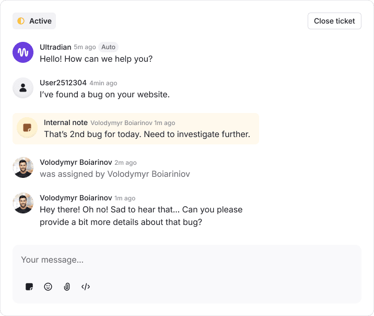Viewport: 374px width, 316px height.
Task: Click Volodymyr Boiarinov name on latest reply
Action: coord(76,198)
